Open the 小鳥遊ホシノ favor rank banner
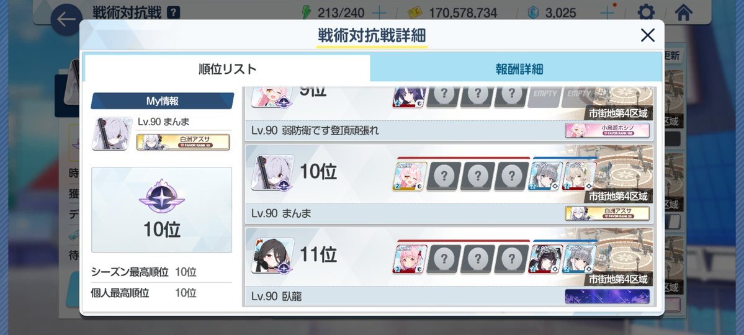This screenshot has height=335, width=744. [x=607, y=130]
